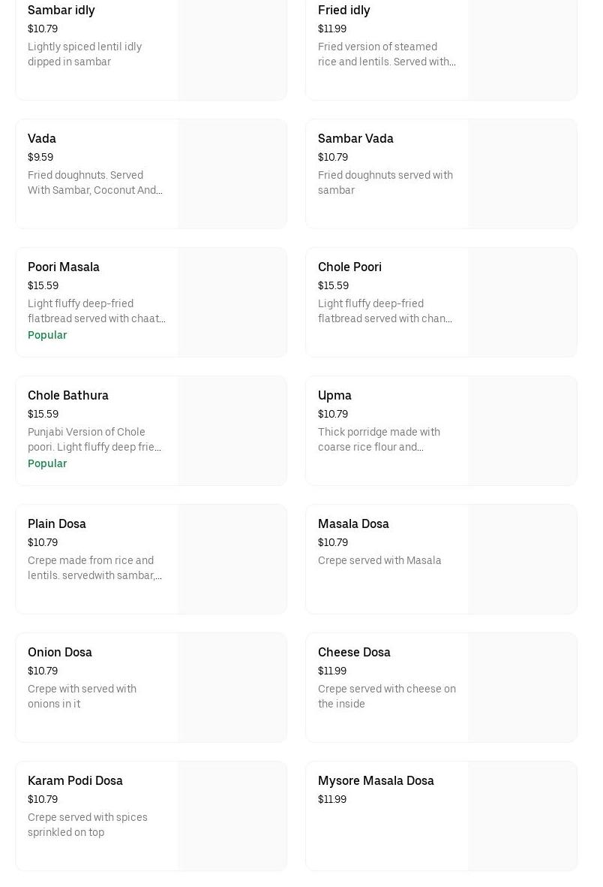Open the Upma photo thumbnail
603x887 pixels.
tap(523, 431)
